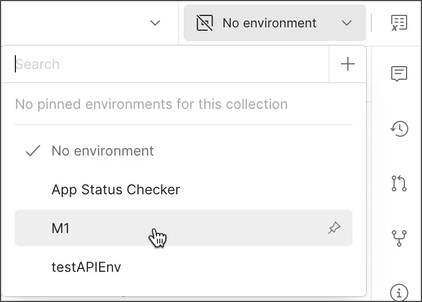Click the checkmark beside No environment
This screenshot has height=302, width=422.
(x=33, y=150)
